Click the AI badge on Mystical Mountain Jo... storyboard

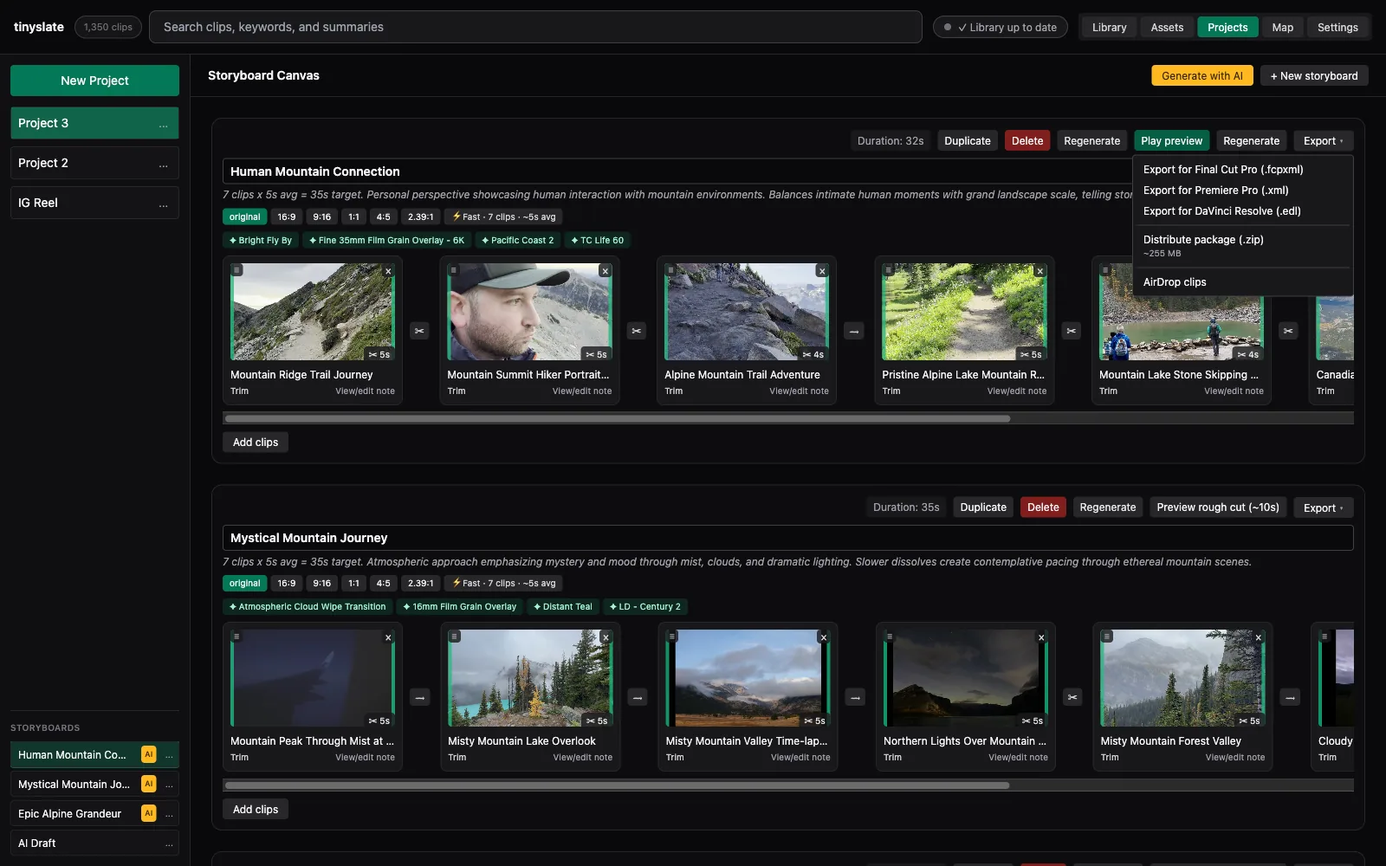(149, 784)
